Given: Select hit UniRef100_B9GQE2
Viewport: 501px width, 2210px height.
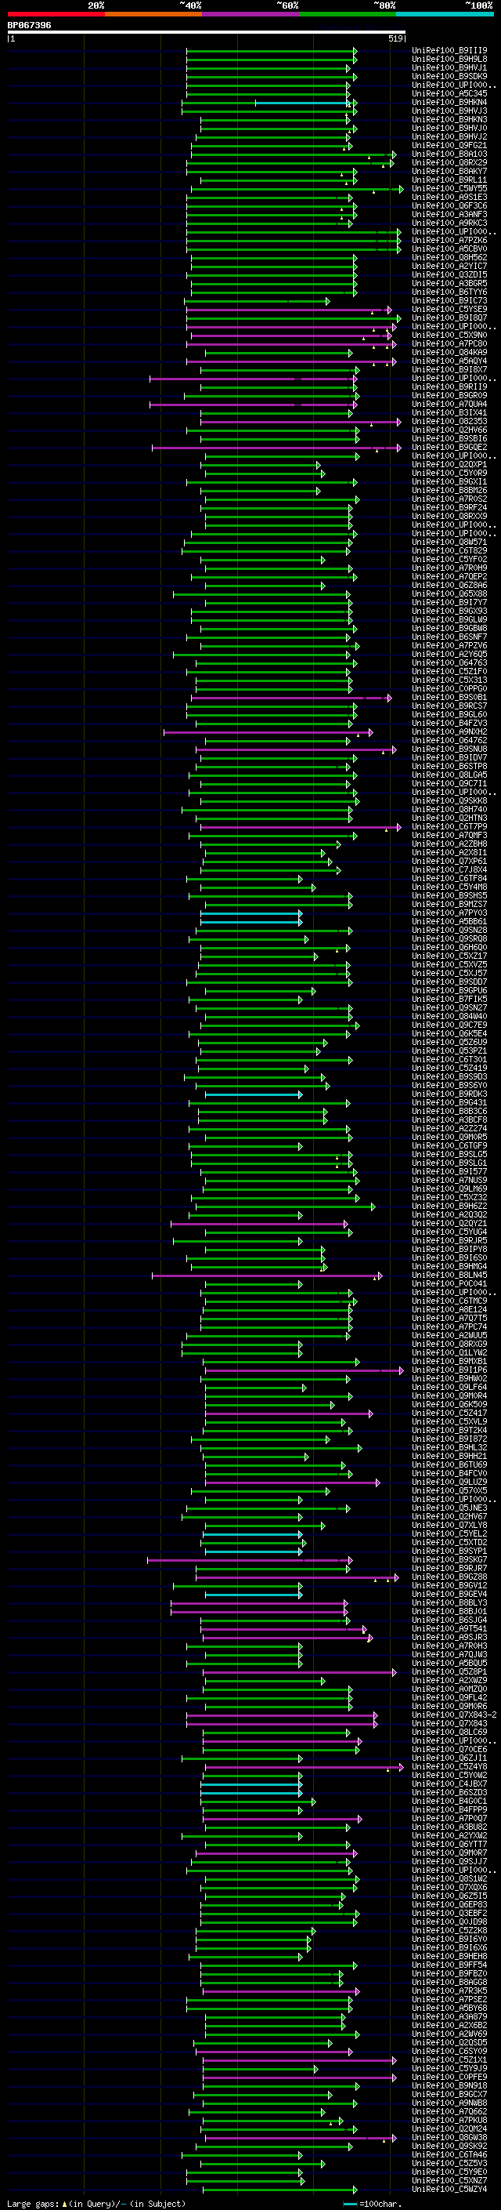Looking at the screenshot, I should [x=449, y=447].
